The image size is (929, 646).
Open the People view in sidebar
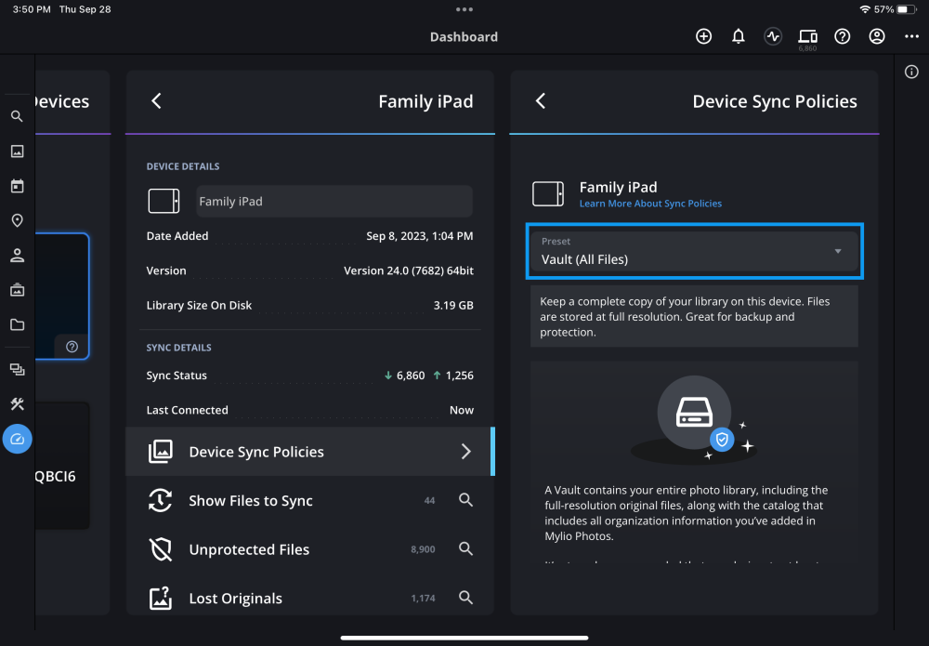click(17, 256)
